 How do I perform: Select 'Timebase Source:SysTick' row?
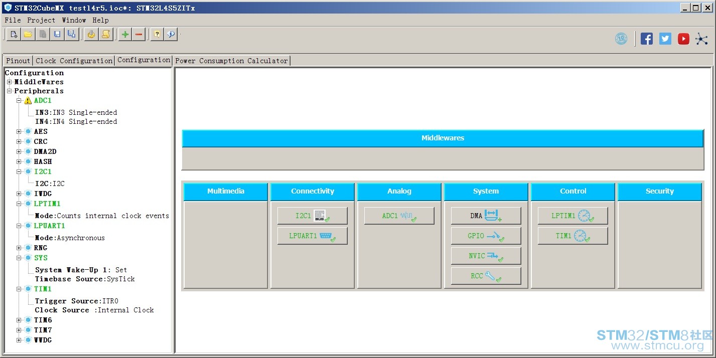(x=85, y=279)
